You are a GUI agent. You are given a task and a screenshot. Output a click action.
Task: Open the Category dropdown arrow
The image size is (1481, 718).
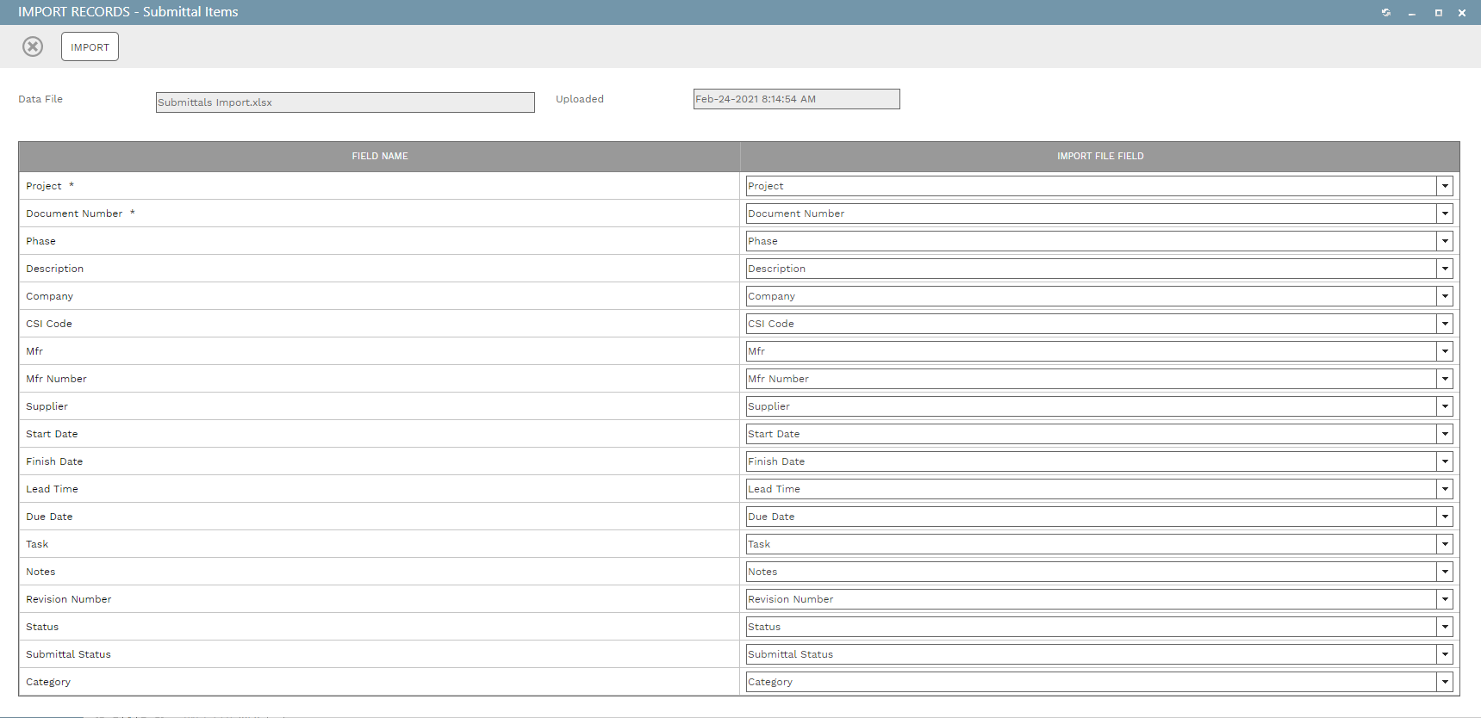click(1445, 682)
